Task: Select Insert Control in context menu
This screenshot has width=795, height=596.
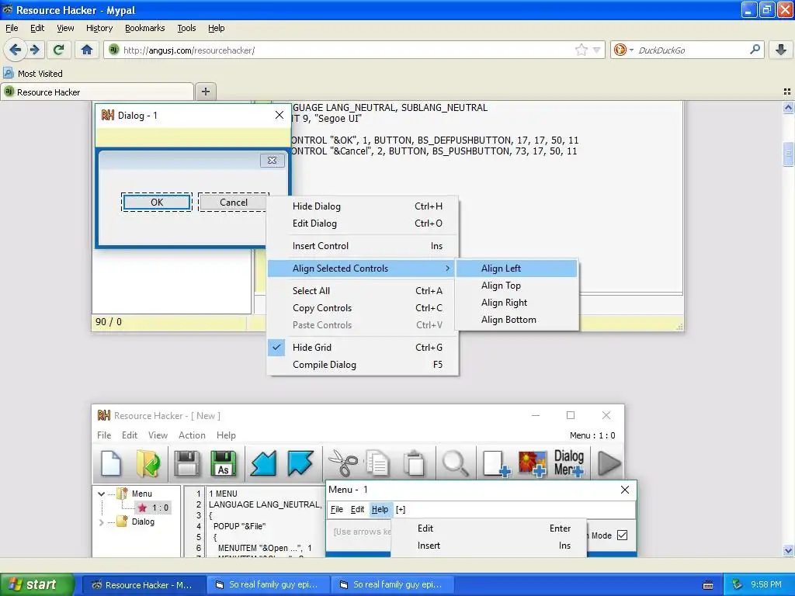Action: click(x=363, y=246)
